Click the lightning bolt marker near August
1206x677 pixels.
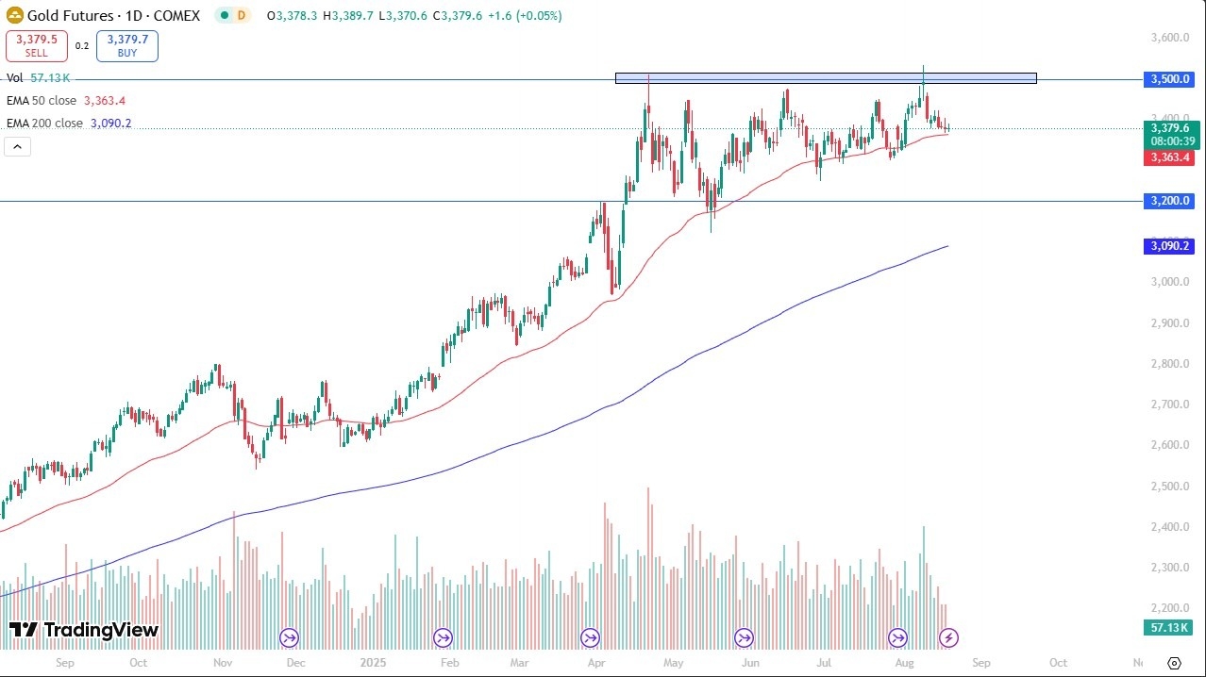947,638
